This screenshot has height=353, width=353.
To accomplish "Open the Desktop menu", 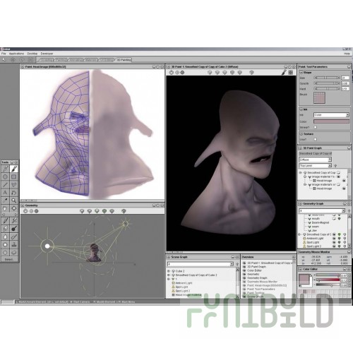I will [32, 54].
